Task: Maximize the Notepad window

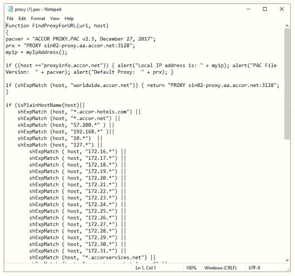Action: (265, 9)
